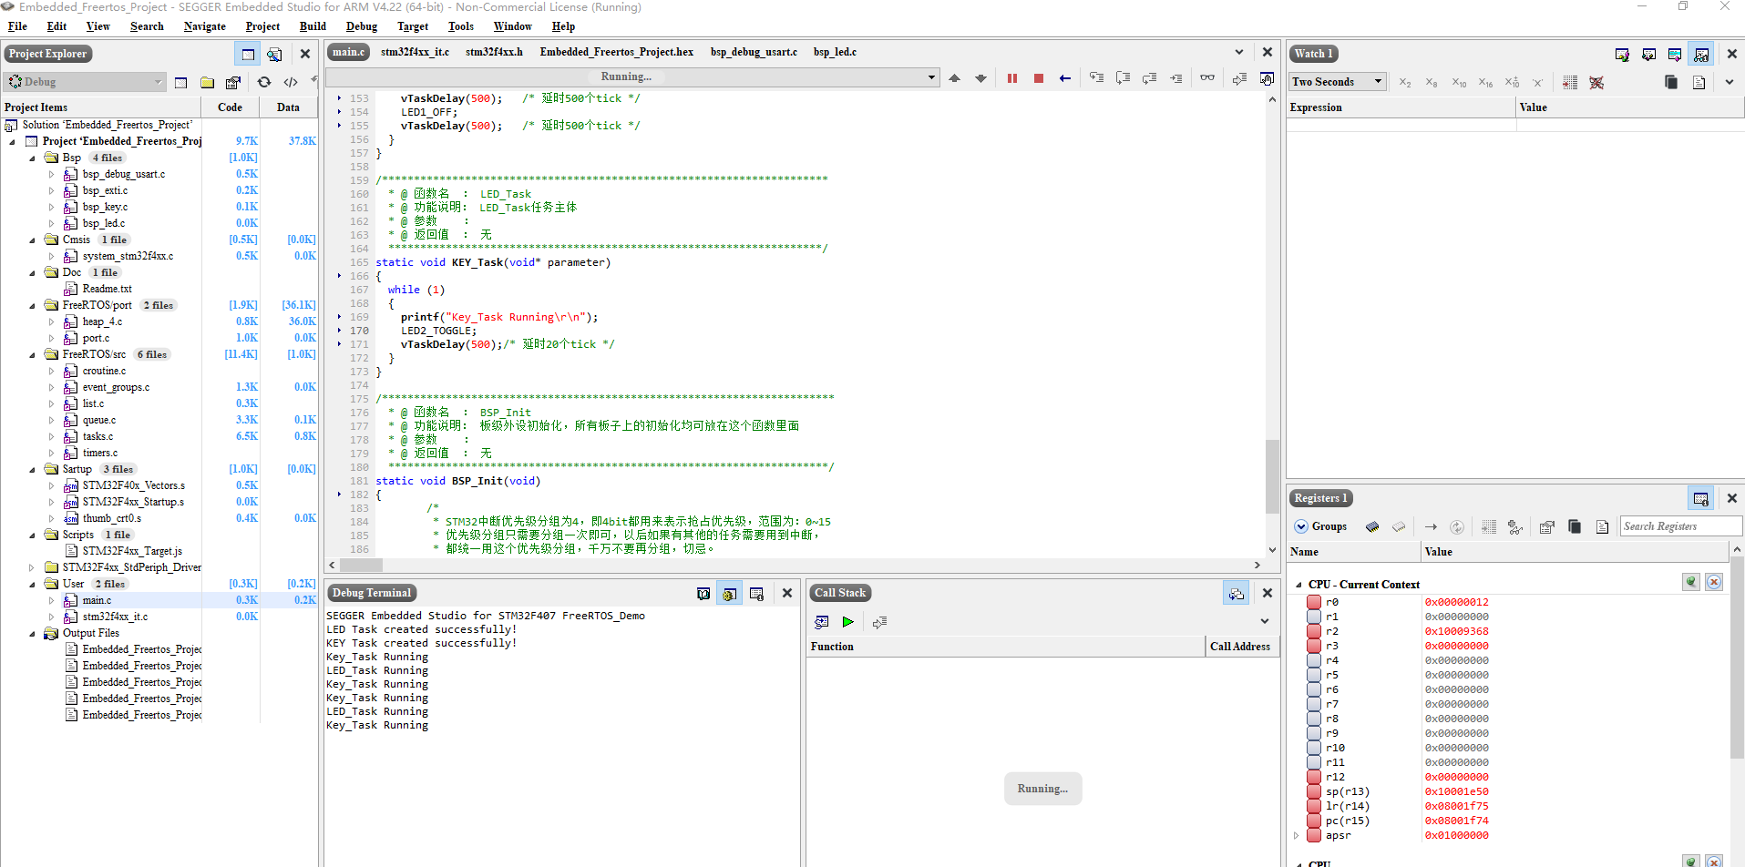Toggle the r2 register checkbox

click(x=1314, y=631)
